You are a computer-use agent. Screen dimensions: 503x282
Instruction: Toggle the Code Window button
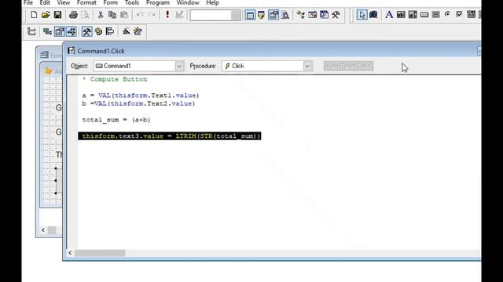[x=72, y=31]
